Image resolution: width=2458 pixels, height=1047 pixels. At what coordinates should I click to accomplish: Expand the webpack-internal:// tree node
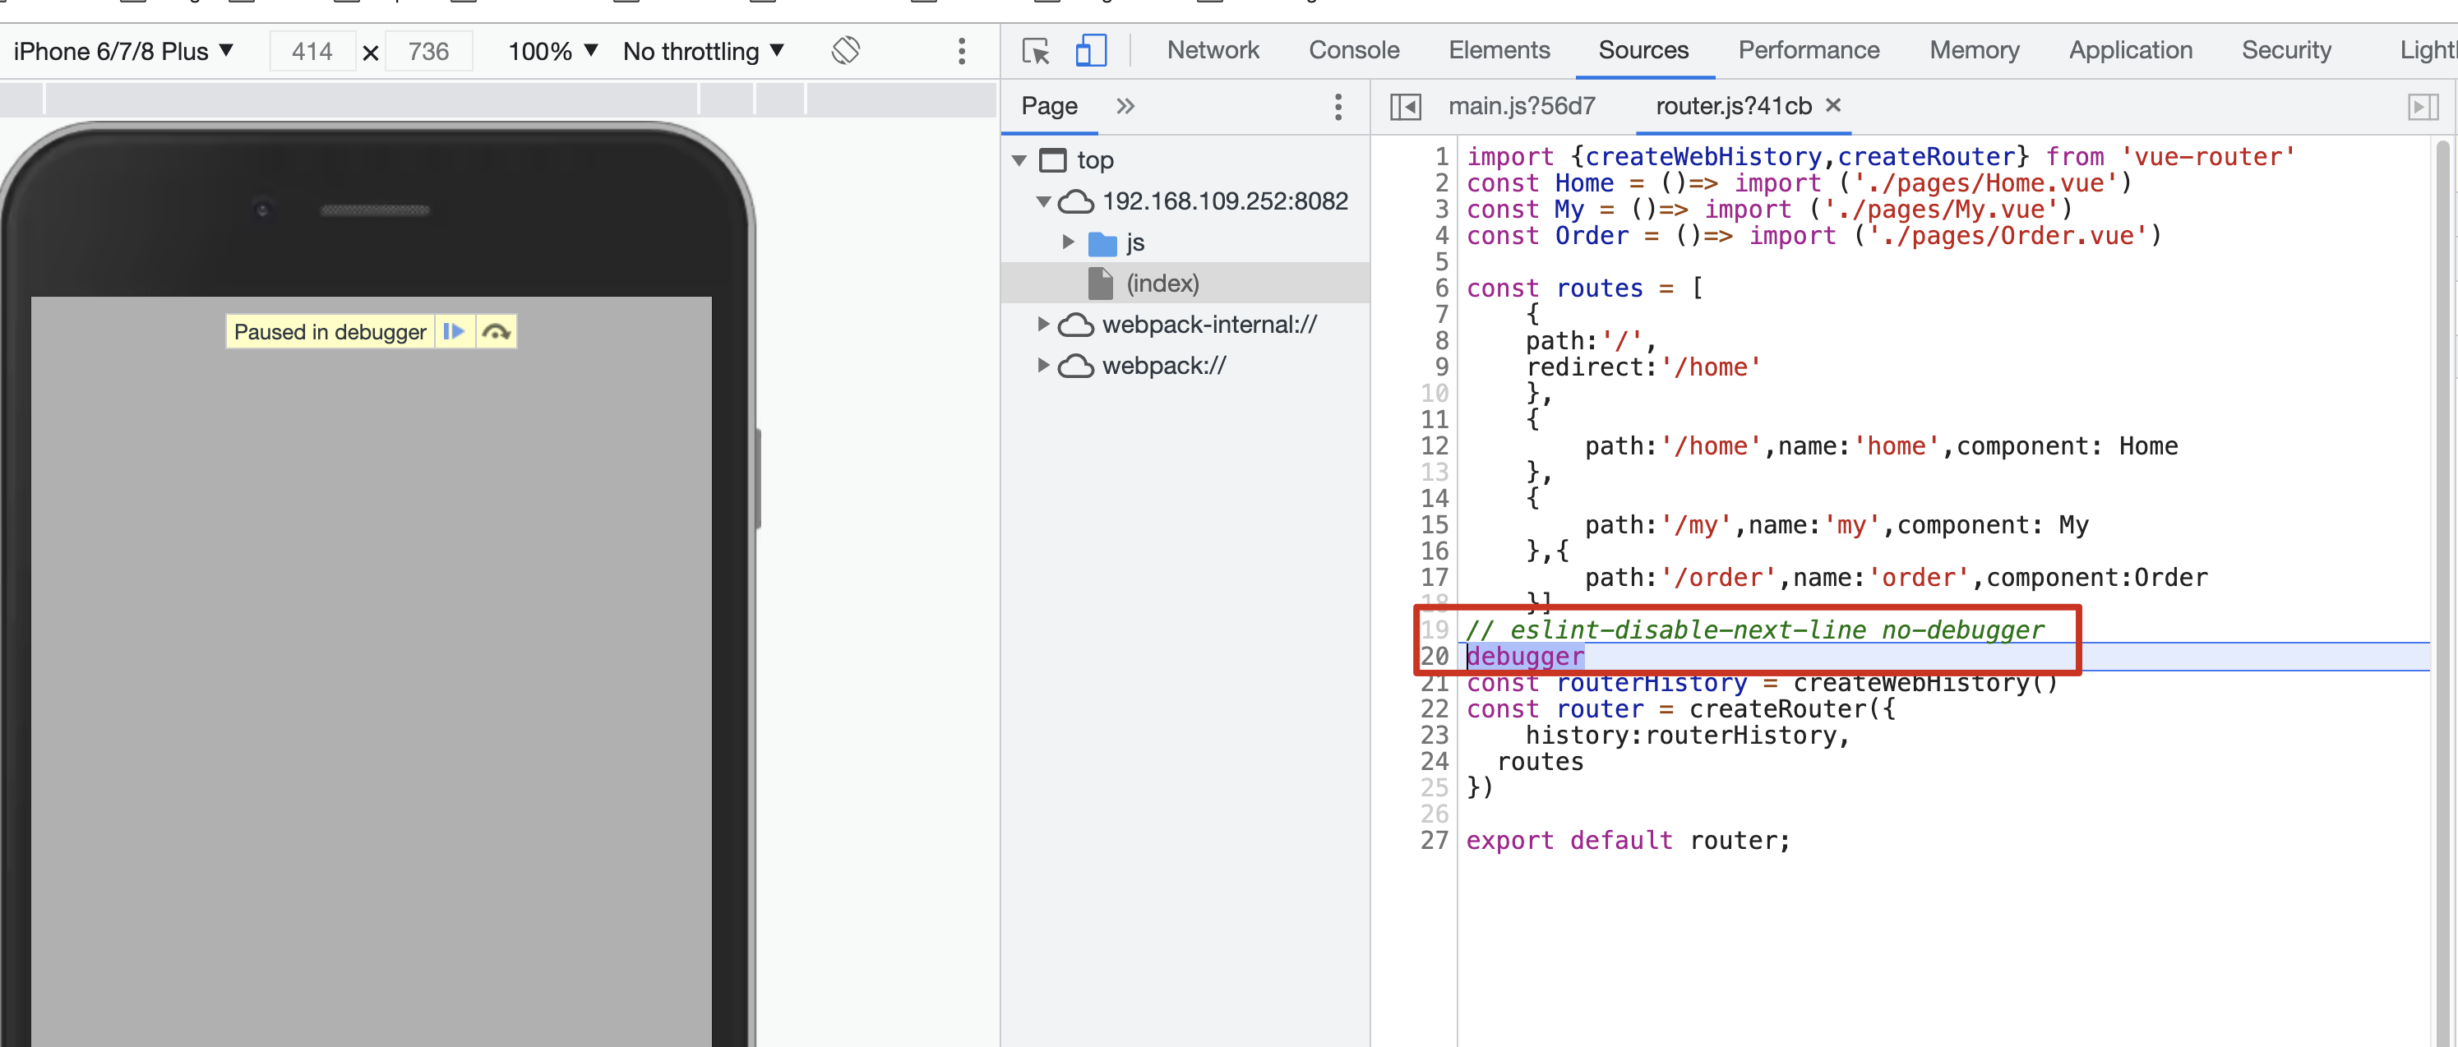tap(1043, 324)
